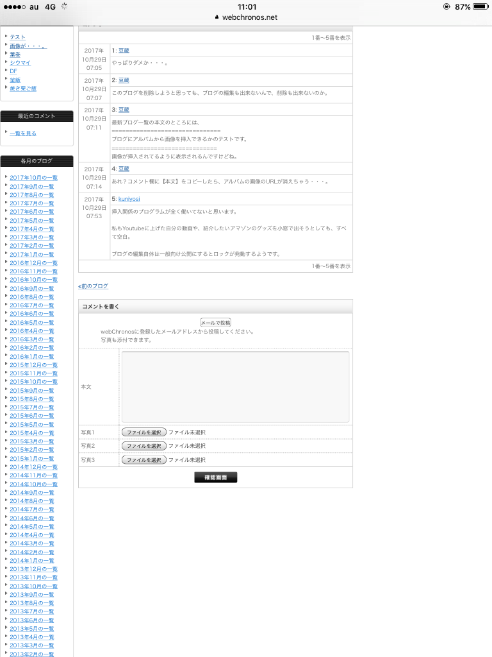Tap the rotation lock status icon
The width and height of the screenshot is (492, 657).
click(447, 6)
